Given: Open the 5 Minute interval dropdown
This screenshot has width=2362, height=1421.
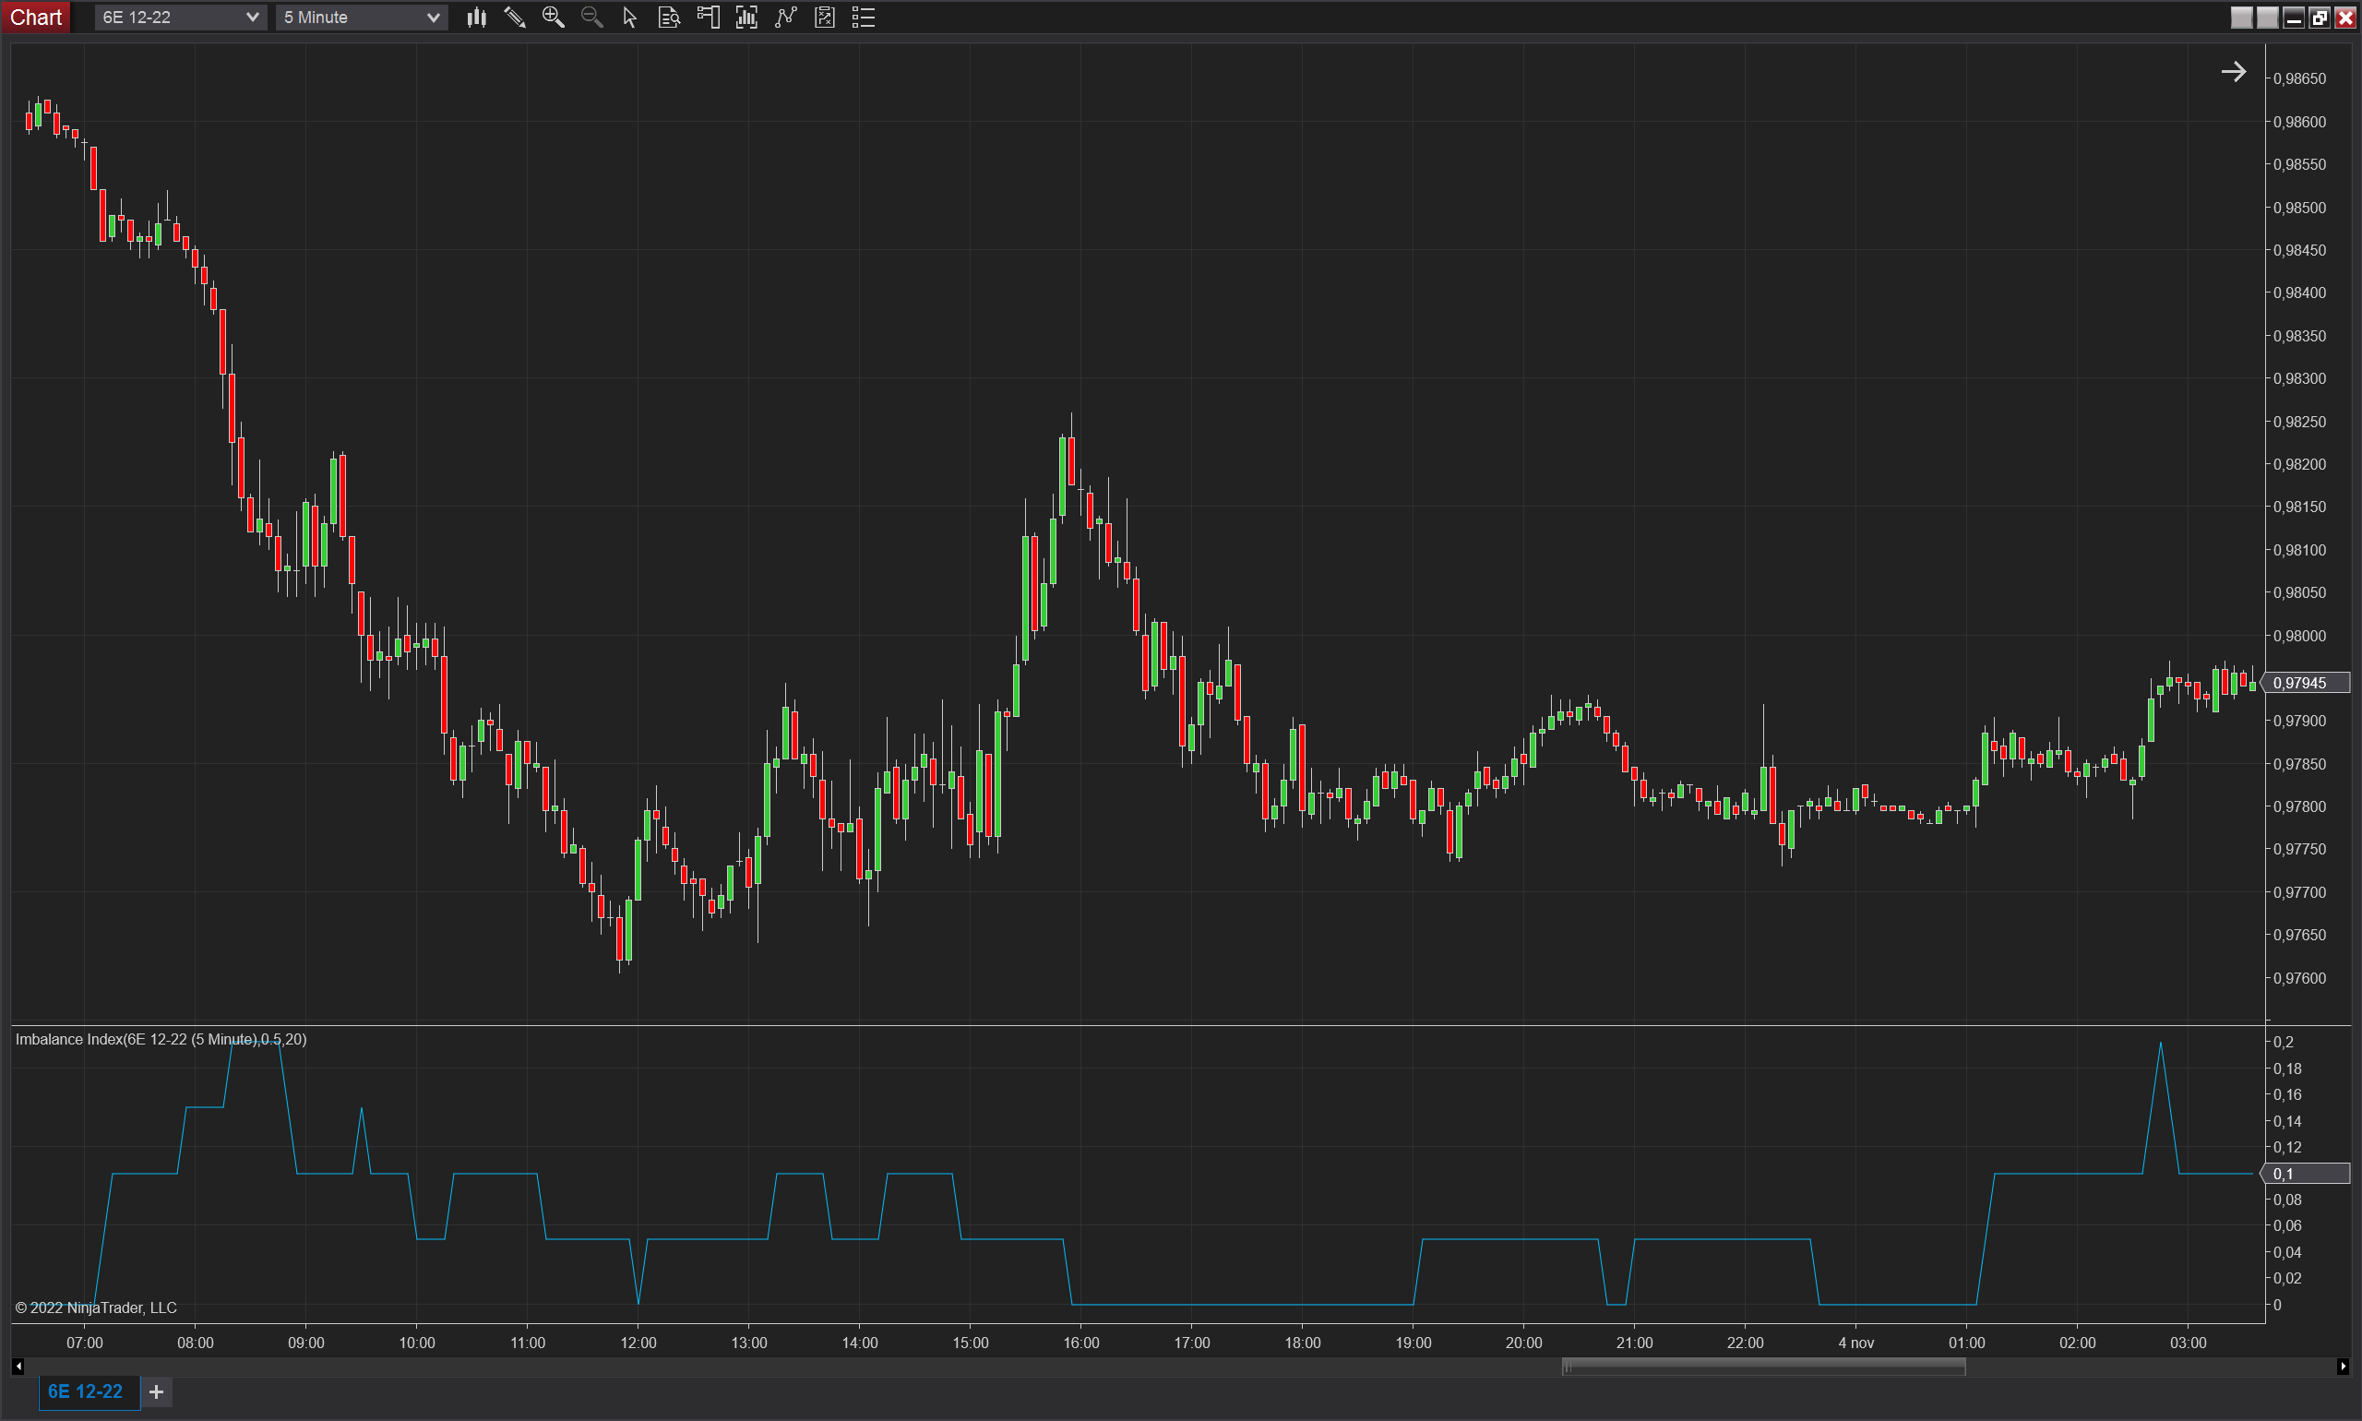Looking at the screenshot, I should [362, 18].
